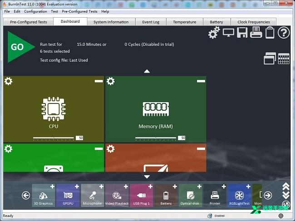Switch to grid layout view icon

click(x=284, y=59)
